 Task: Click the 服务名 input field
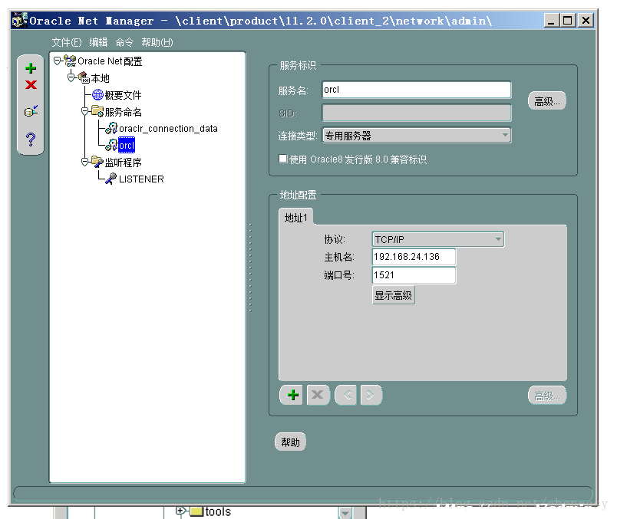point(416,90)
